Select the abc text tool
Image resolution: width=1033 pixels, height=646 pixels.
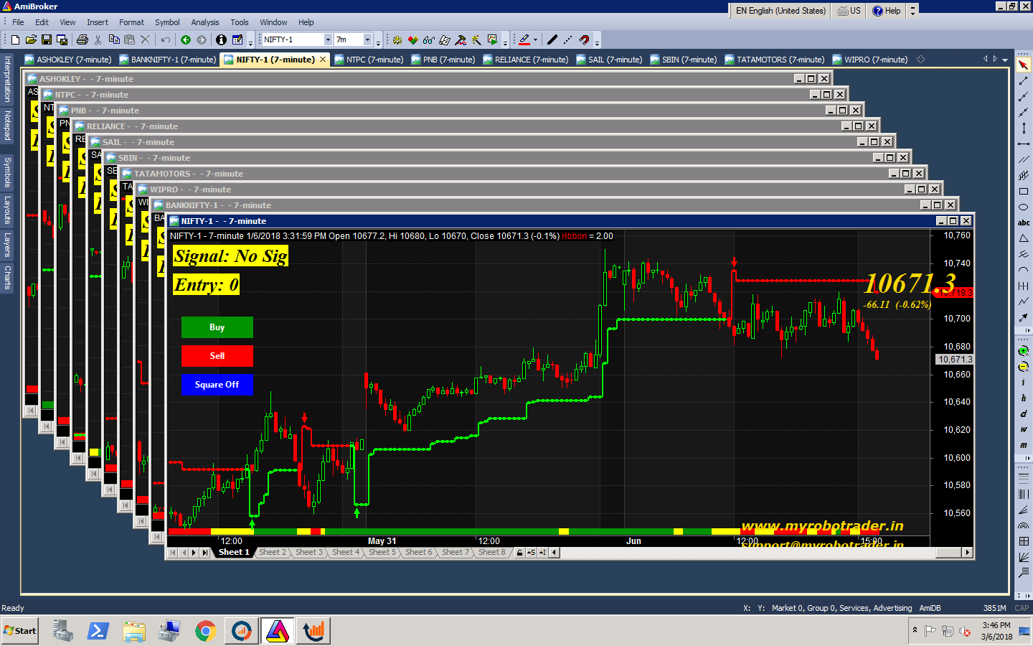[1024, 223]
